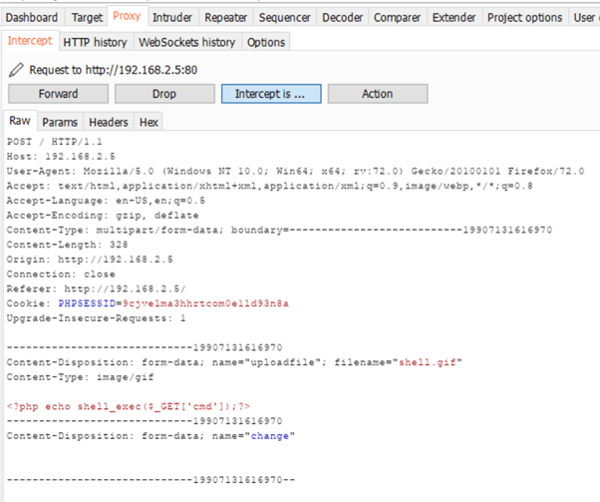Switch to the Headers view tab

[x=109, y=122]
